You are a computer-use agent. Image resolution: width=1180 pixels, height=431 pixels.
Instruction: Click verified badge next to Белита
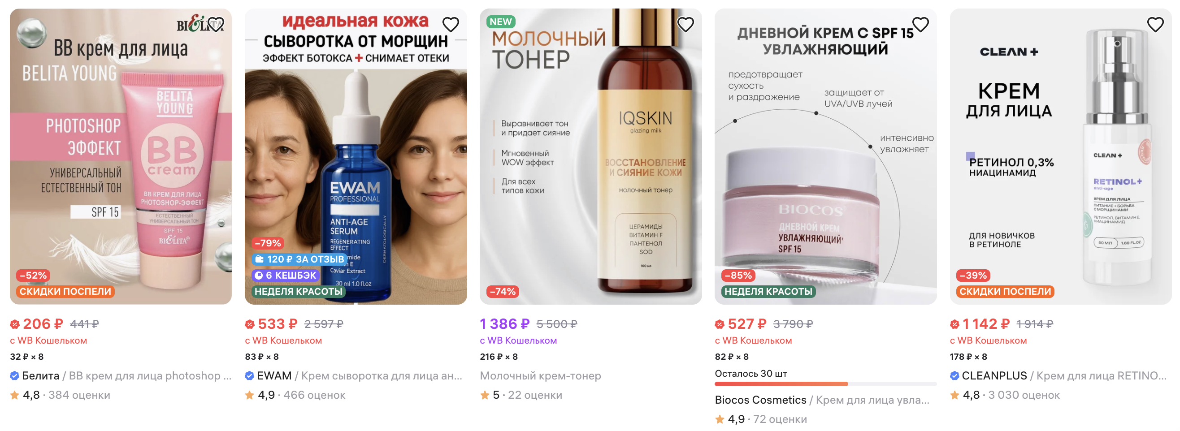click(x=15, y=375)
